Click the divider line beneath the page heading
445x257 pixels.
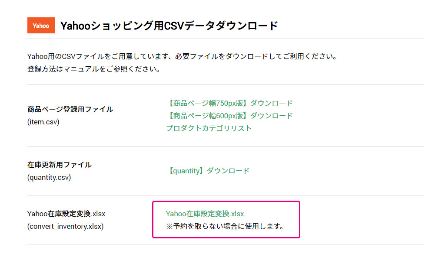click(226, 39)
